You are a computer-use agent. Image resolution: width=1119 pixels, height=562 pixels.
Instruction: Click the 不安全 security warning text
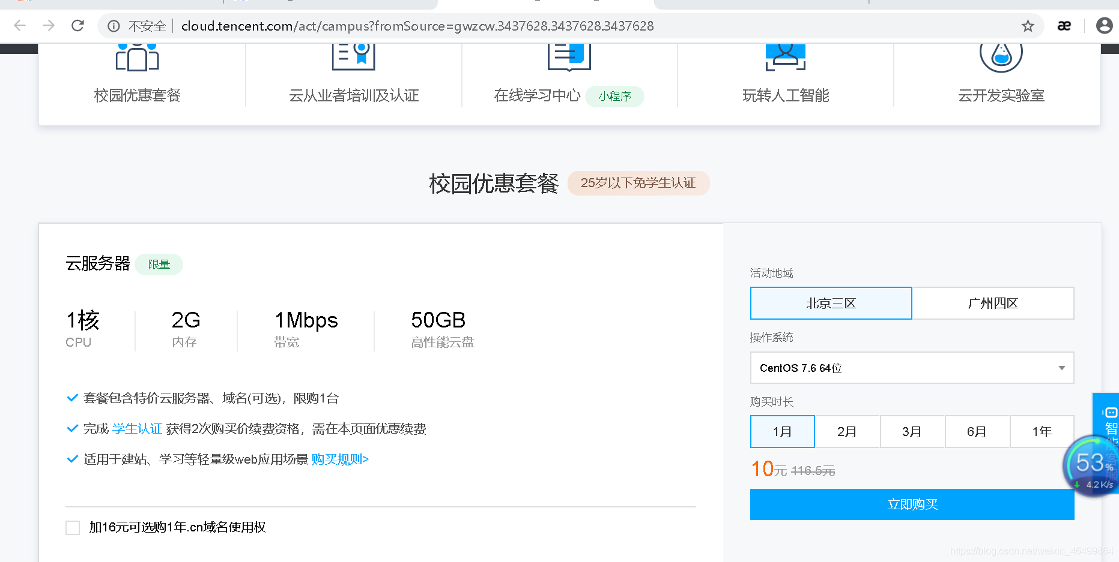pyautogui.click(x=147, y=26)
